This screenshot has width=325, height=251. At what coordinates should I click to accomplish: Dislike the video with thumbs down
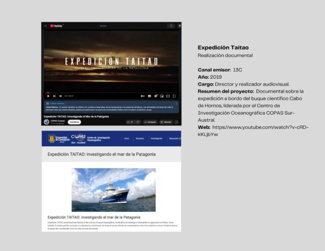coord(138,122)
